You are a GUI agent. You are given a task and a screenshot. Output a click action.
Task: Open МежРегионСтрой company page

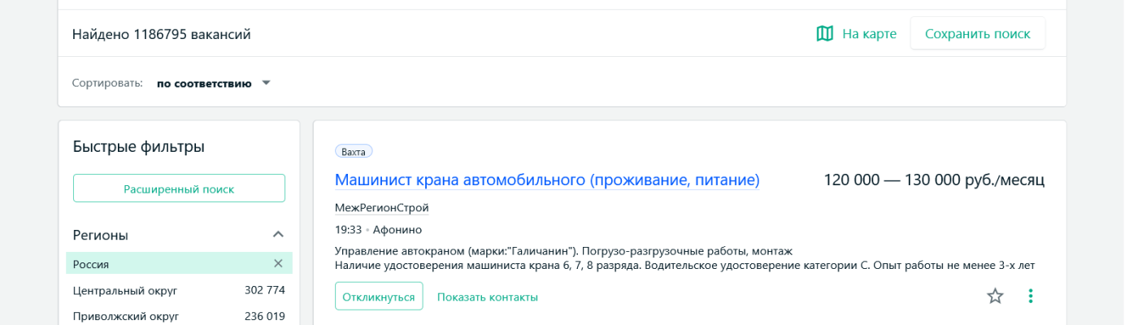(x=381, y=208)
